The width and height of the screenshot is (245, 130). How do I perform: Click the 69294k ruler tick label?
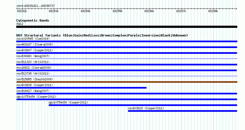point(86,11)
